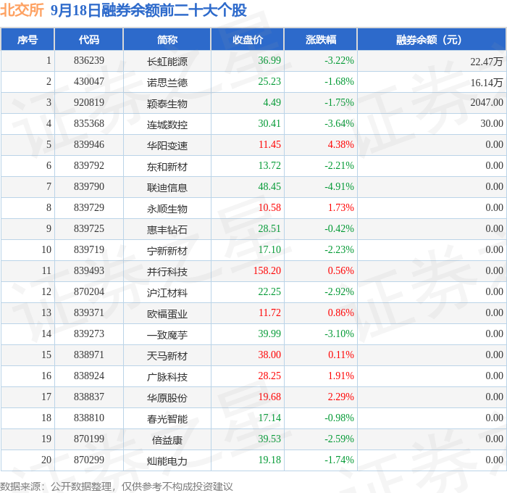
Task: Click the -0.98% change value
Action: pos(339,418)
